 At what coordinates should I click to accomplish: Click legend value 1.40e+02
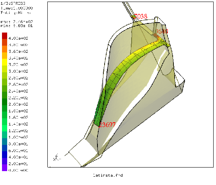coord(18,124)
